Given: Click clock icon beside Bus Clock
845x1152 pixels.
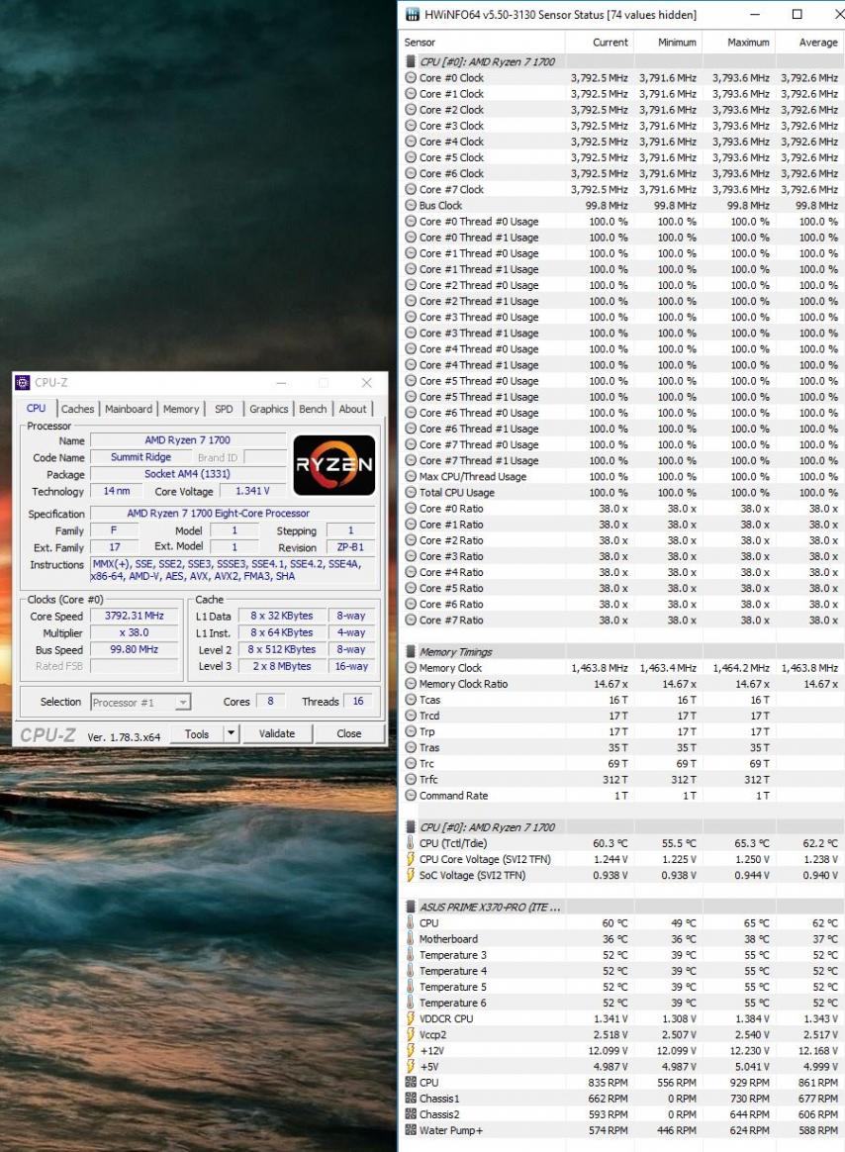Looking at the screenshot, I should pos(411,206).
